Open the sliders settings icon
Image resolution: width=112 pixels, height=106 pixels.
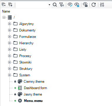pyautogui.click(x=102, y=5)
